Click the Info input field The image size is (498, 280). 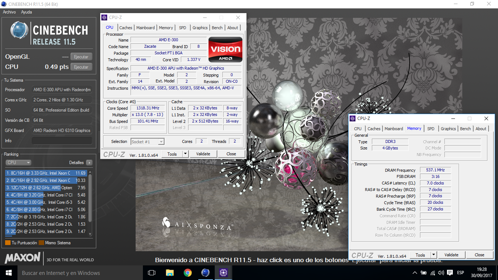coord(62,141)
